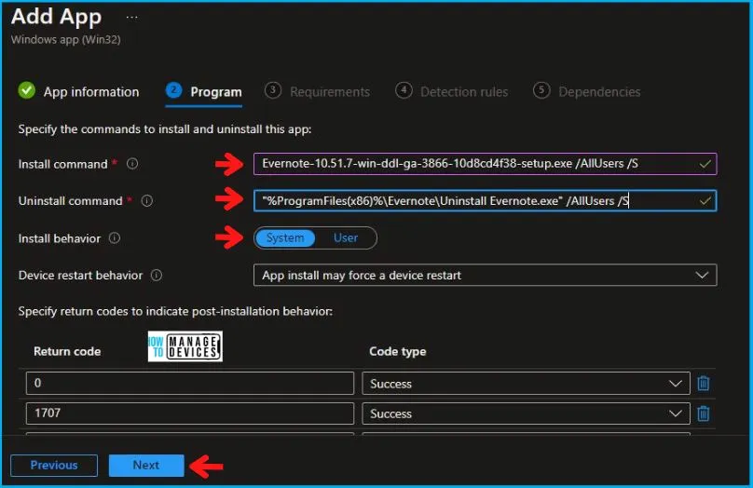
Task: Click the Install command info icon
Action: pos(132,164)
